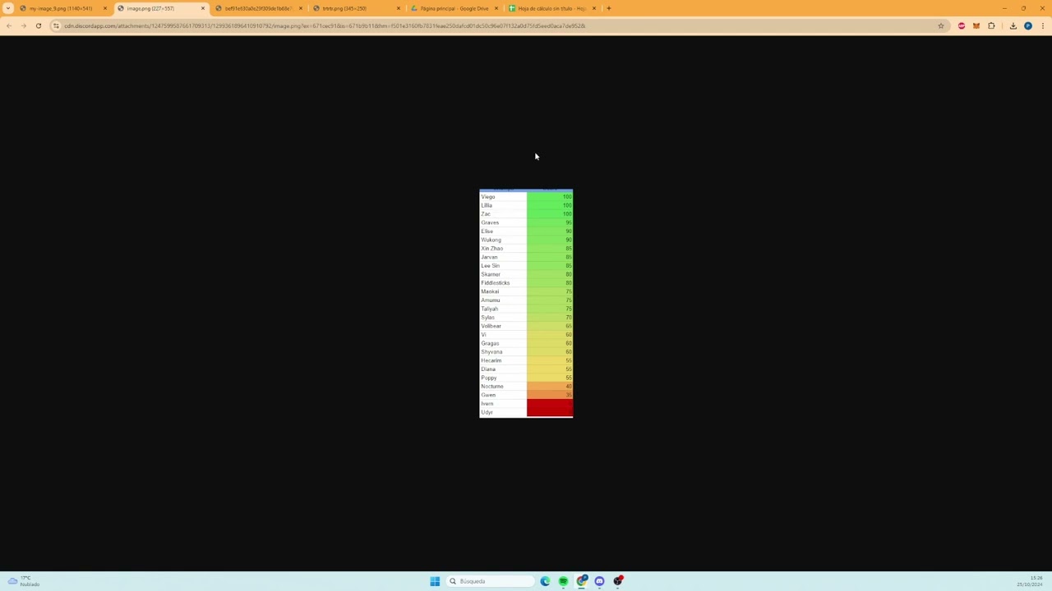Click the name "Wukong" in the list
Image resolution: width=1052 pixels, height=591 pixels.
(x=491, y=240)
